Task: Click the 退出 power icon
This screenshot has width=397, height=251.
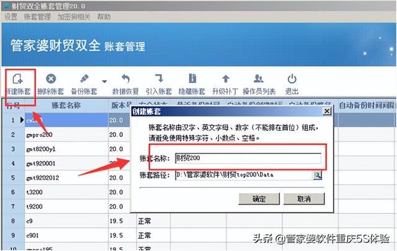Action: tap(292, 79)
